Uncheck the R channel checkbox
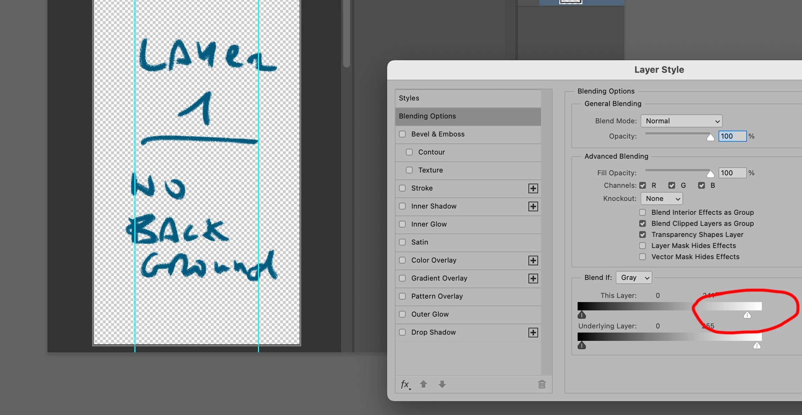 [643, 185]
